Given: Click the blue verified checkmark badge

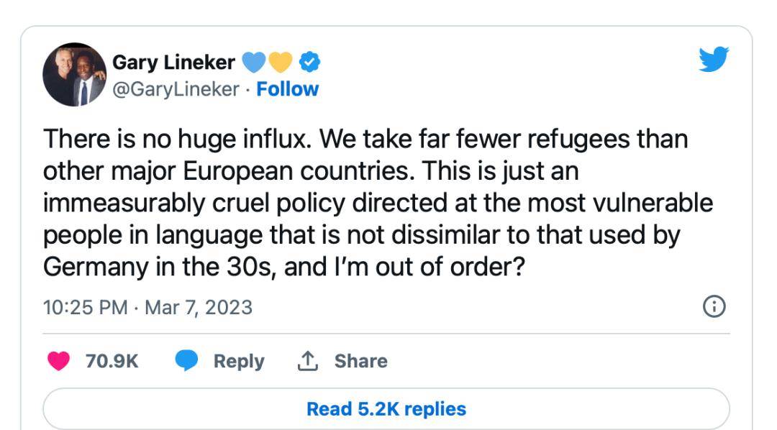Looking at the screenshot, I should (x=310, y=63).
